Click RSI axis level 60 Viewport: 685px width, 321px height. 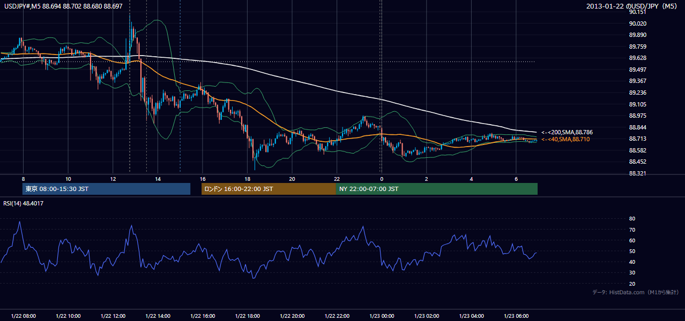tap(632, 240)
